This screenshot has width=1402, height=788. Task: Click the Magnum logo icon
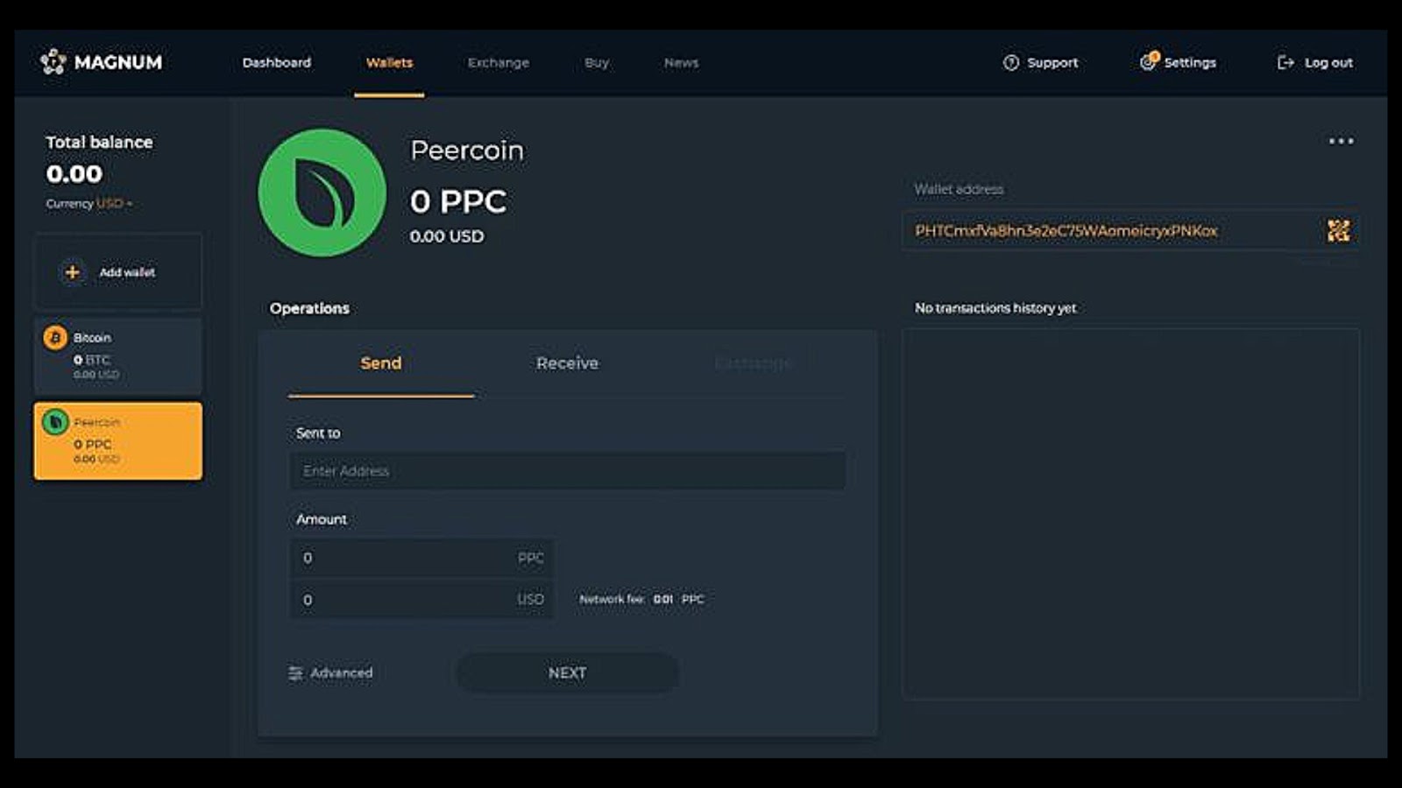point(53,61)
